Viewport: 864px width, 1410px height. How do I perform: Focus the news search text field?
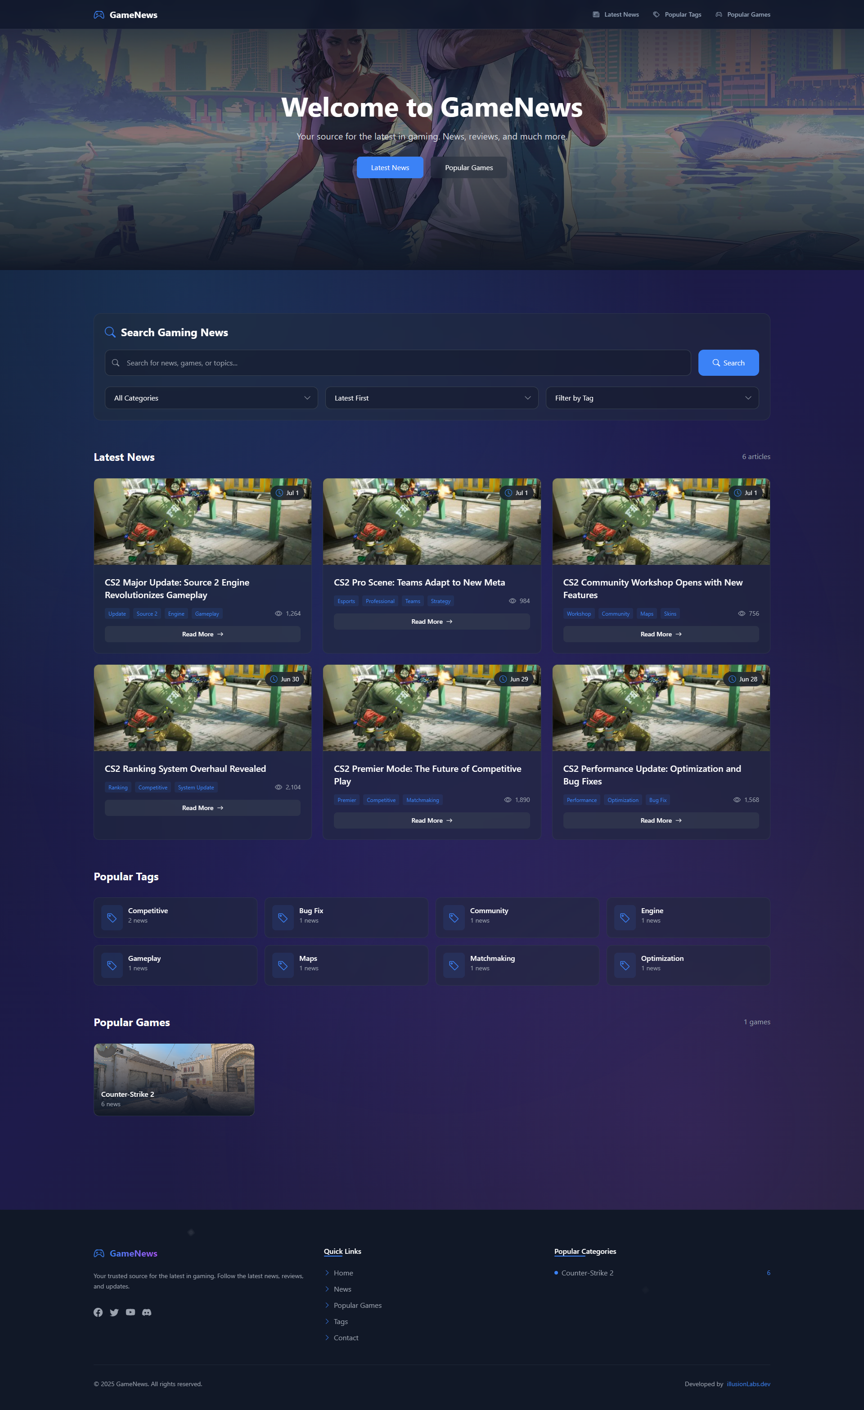tap(400, 363)
